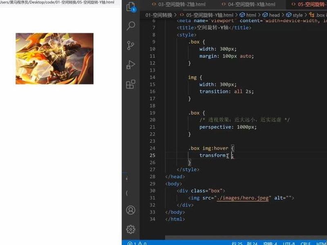
Task: Open the 05-空间旋转-Y轴.html breadcrumb
Action: [x=207, y=15]
